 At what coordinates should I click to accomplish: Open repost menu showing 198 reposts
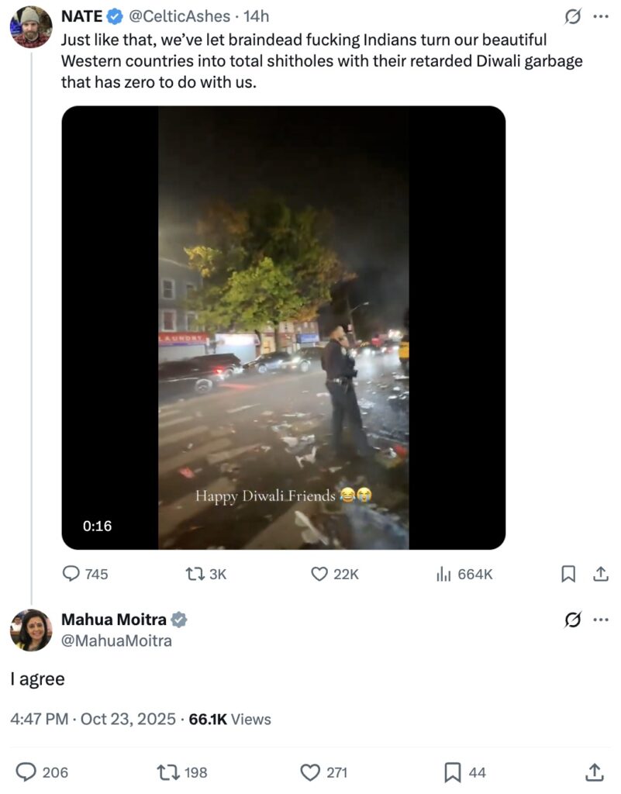click(x=167, y=772)
